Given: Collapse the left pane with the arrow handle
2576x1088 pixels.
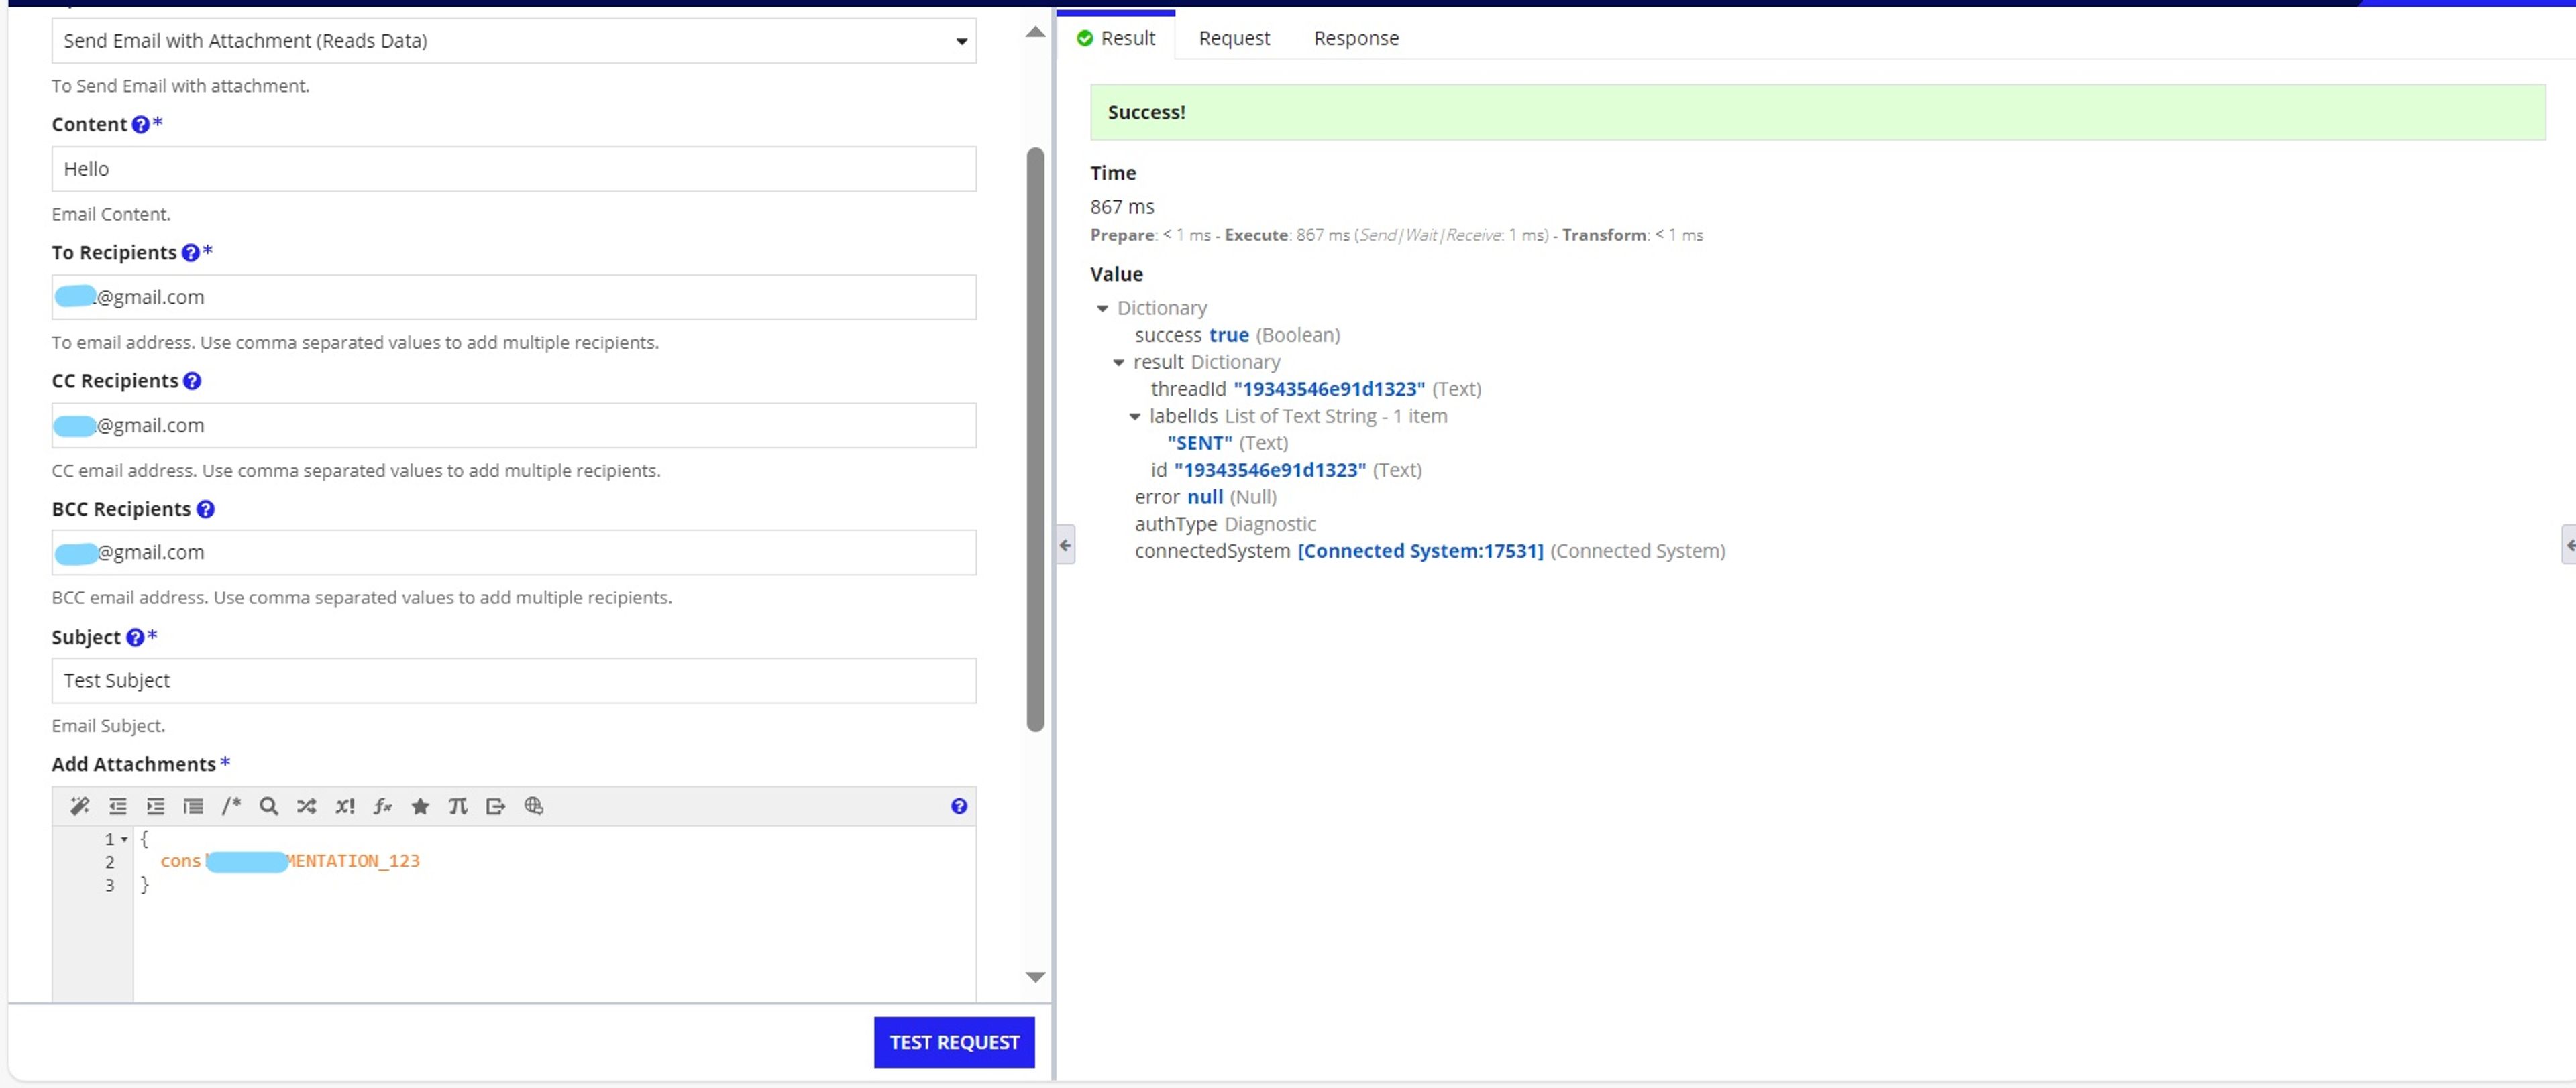Looking at the screenshot, I should (1066, 544).
